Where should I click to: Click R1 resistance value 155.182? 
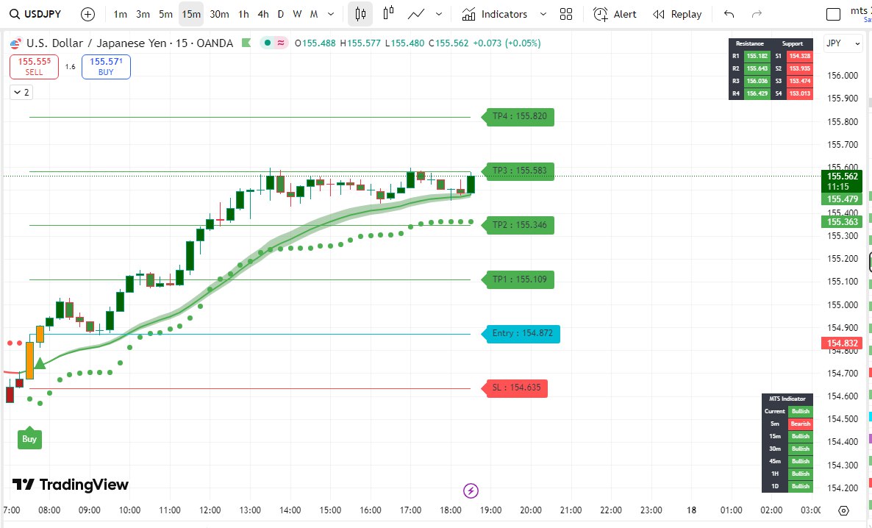point(757,56)
